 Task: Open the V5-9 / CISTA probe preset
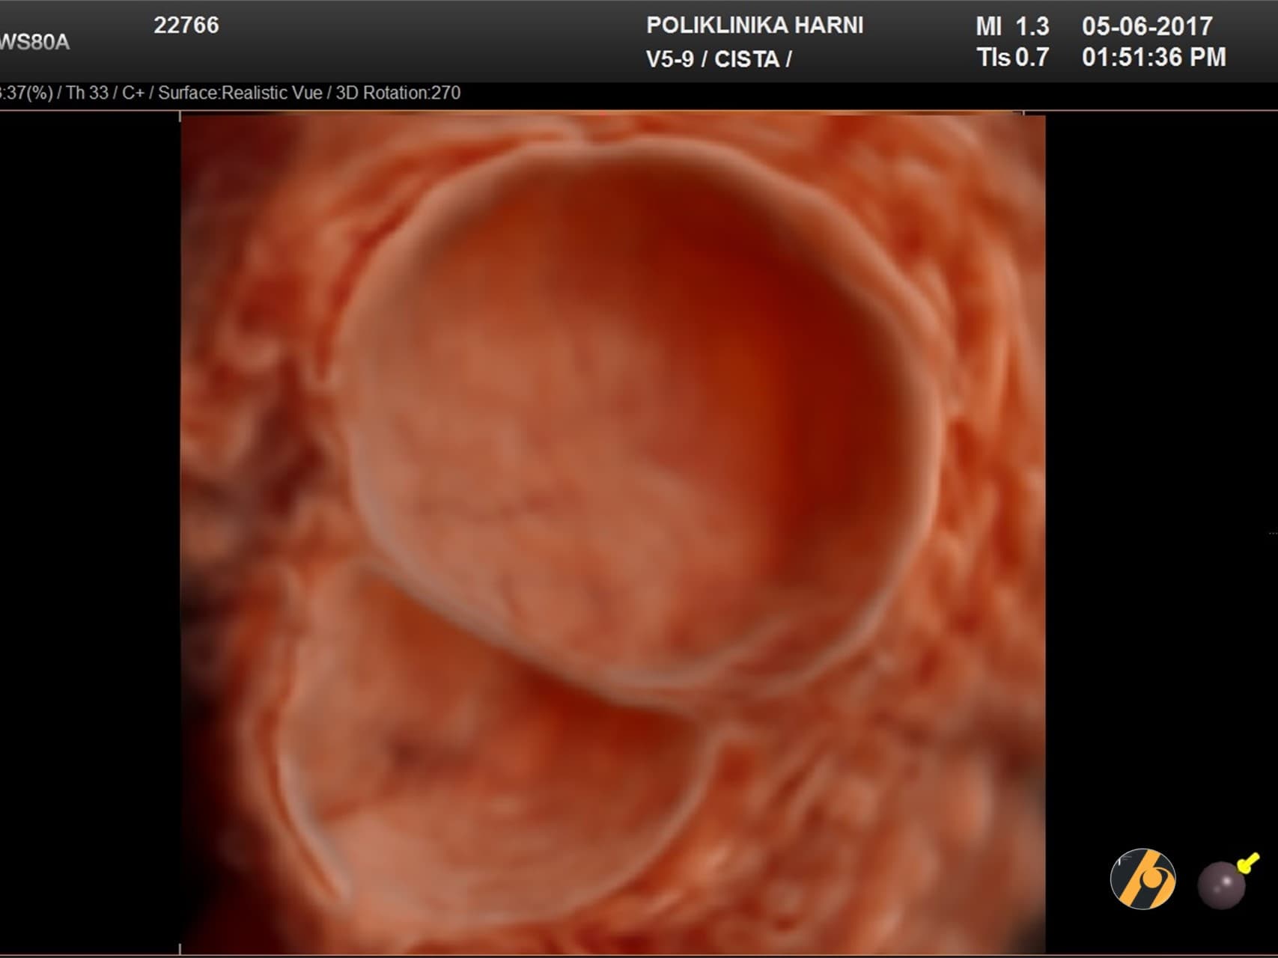pyautogui.click(x=718, y=59)
